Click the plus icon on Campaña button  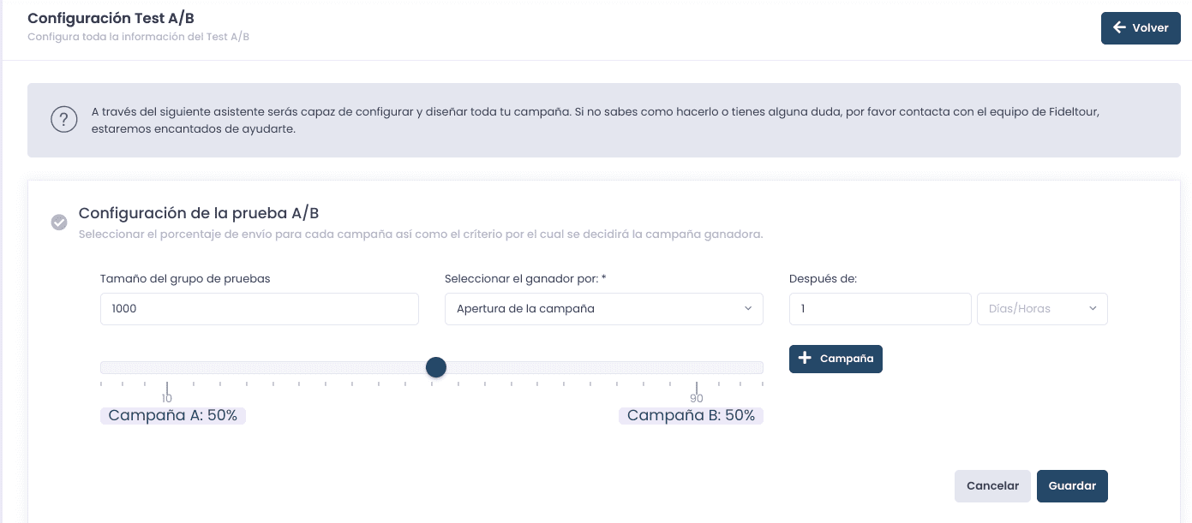point(805,359)
